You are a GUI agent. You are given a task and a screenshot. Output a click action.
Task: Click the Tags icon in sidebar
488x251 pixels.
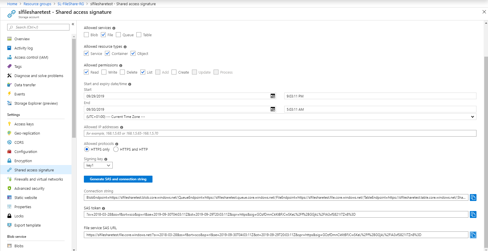pos(10,66)
